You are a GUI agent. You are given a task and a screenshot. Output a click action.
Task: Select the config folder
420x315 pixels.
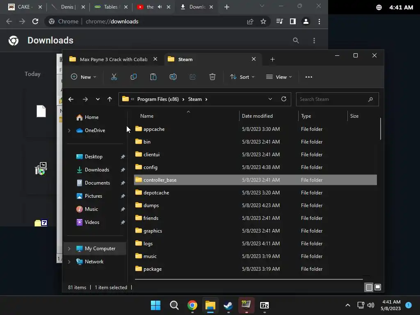[x=255, y=167]
